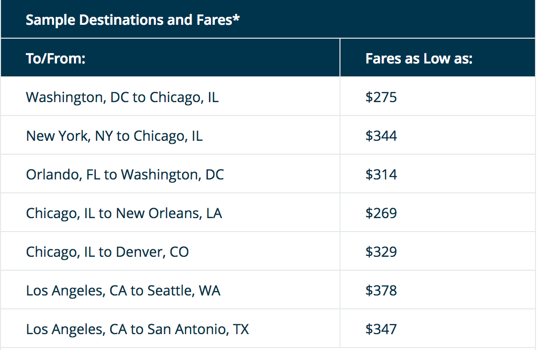Click the Washington, DC to Chicago route
The height and width of the screenshot is (350, 537).
122,97
